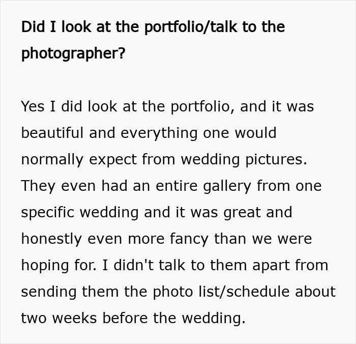Click 'two weeks before the wedding.' line
This screenshot has height=344, width=356.
coord(133,318)
